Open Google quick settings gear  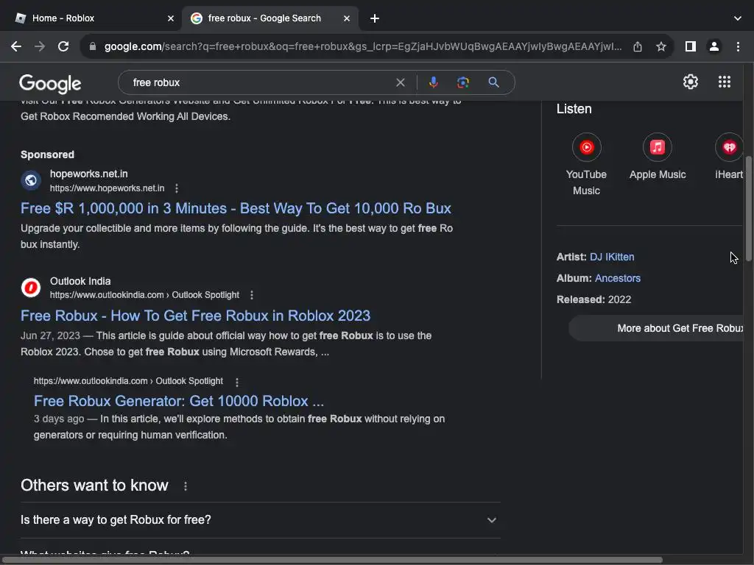click(691, 82)
